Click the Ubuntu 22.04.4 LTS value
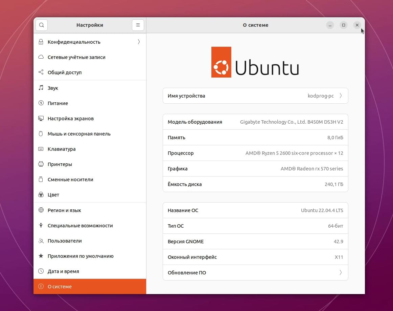The image size is (393, 311). [x=322, y=210]
